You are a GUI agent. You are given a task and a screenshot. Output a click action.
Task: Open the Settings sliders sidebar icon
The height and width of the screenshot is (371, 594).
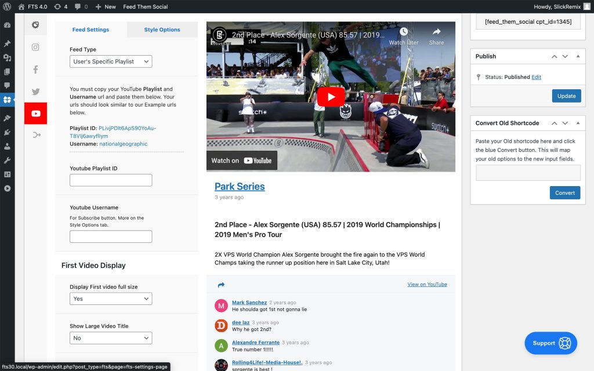pyautogui.click(x=7, y=174)
